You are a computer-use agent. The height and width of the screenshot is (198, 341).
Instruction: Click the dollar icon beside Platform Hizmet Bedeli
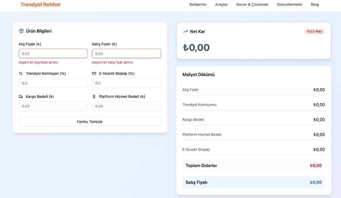pos(94,97)
